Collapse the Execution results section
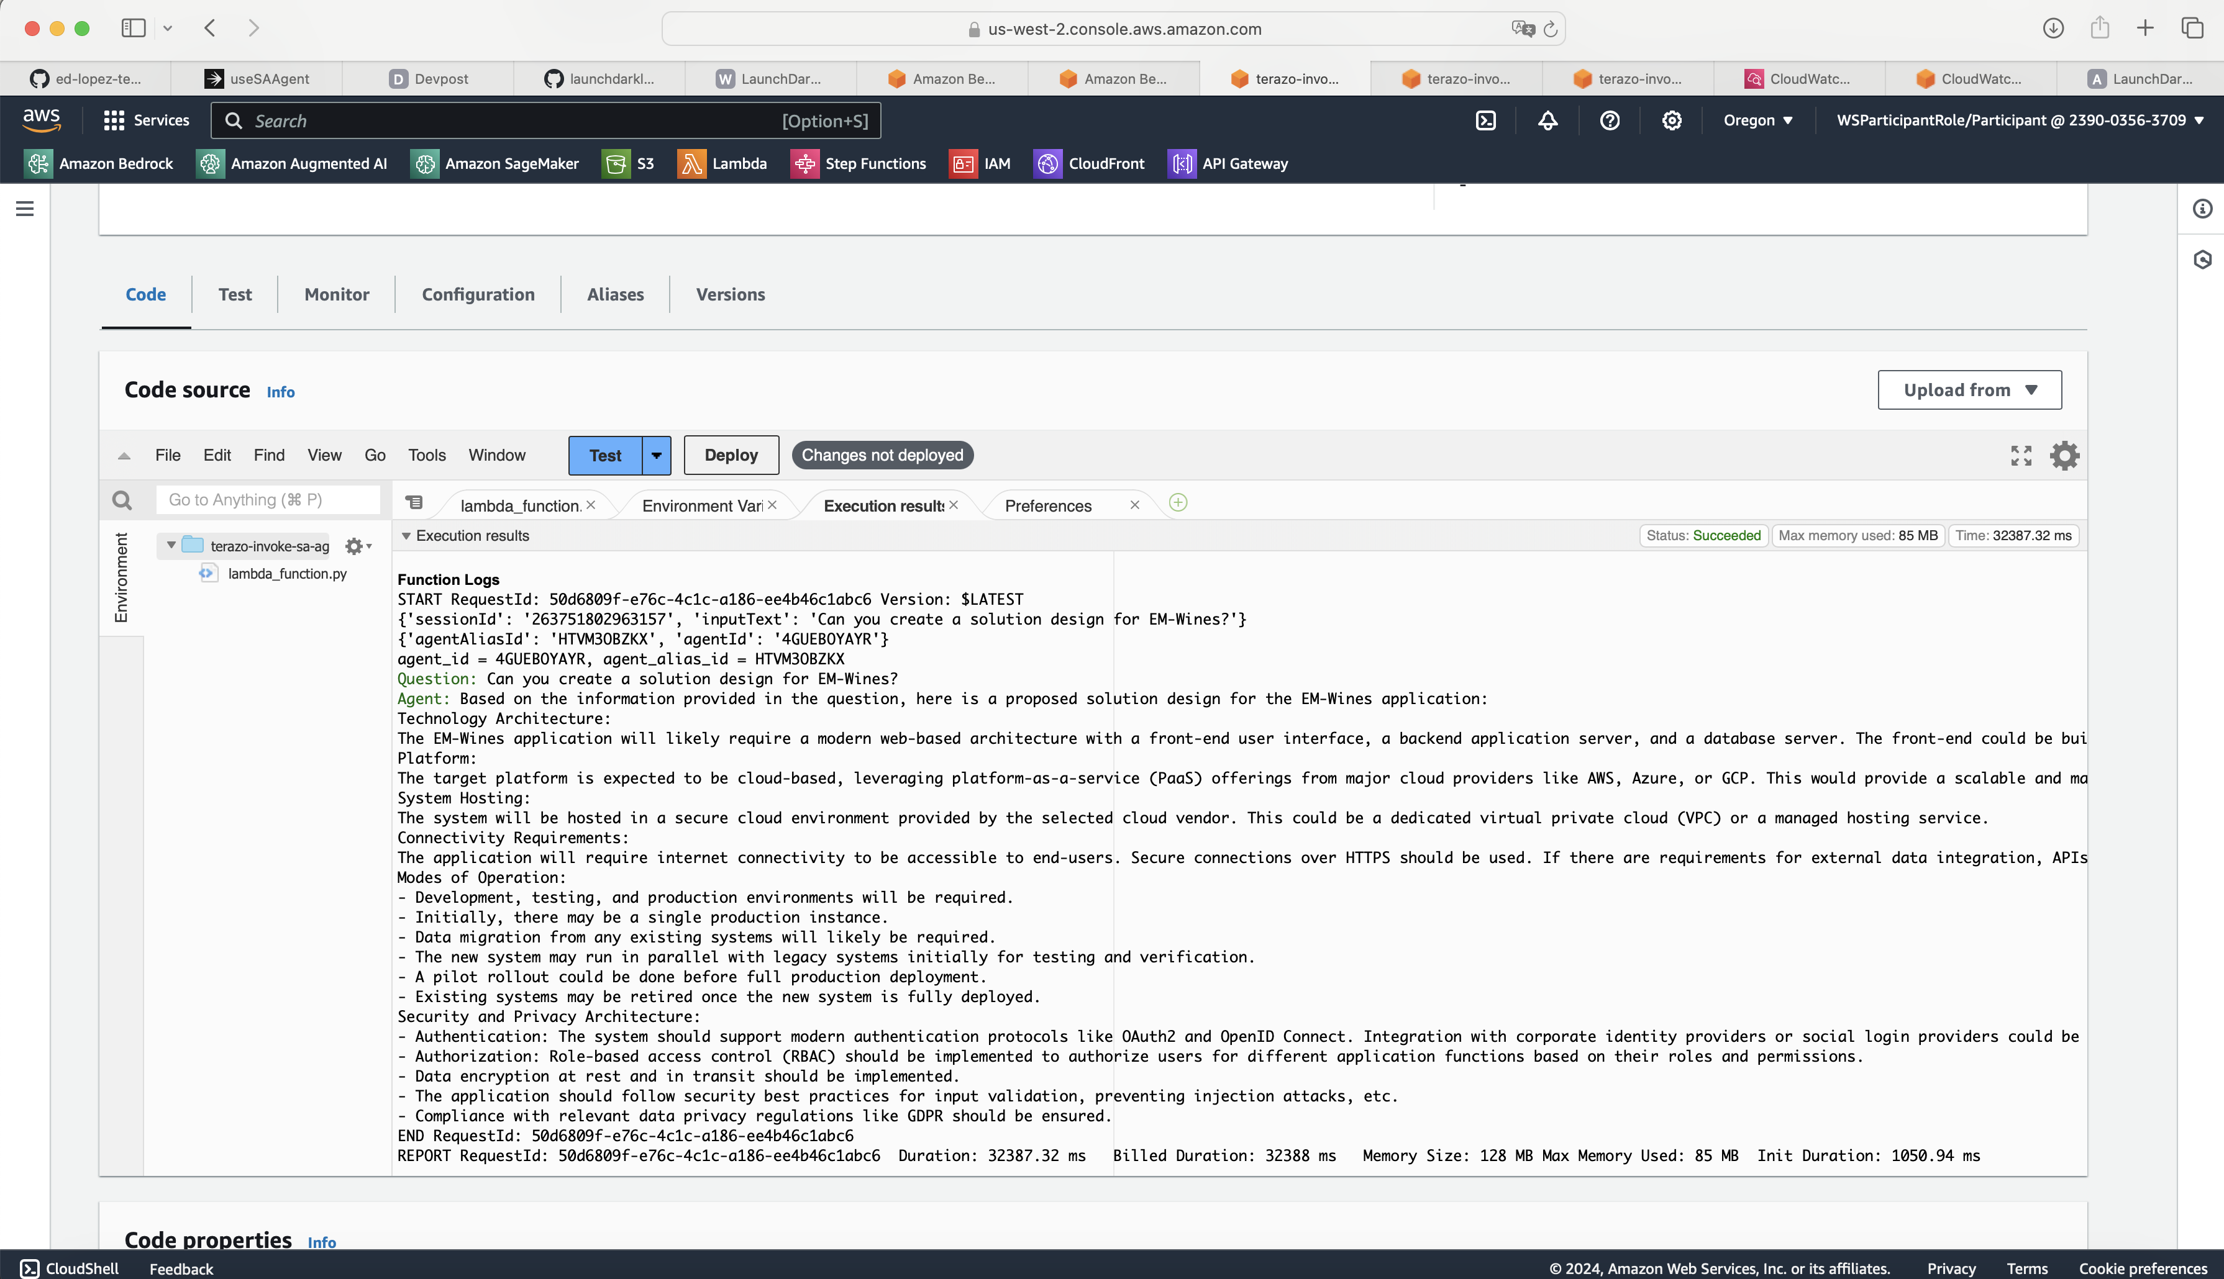Viewport: 2224px width, 1279px height. pos(406,536)
